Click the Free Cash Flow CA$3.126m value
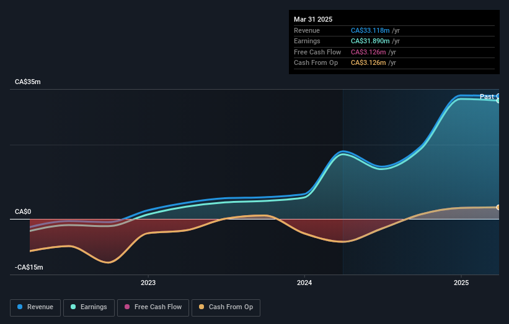The width and height of the screenshot is (509, 324). (368, 52)
